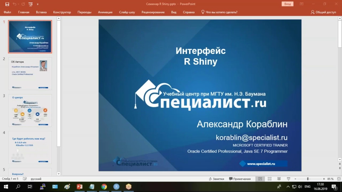Select slide 4 'Где будет работать наш код?'
Image resolution: width=342 pixels, height=192 pixels.
click(30, 147)
